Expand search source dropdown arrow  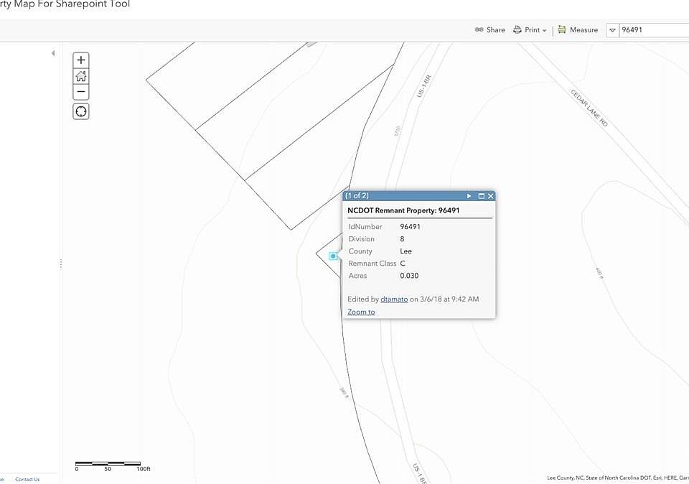612,30
